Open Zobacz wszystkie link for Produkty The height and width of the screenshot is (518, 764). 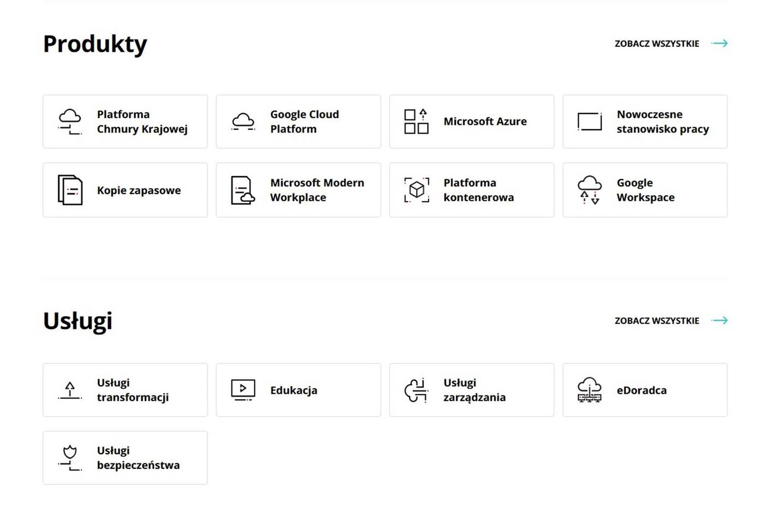click(656, 44)
